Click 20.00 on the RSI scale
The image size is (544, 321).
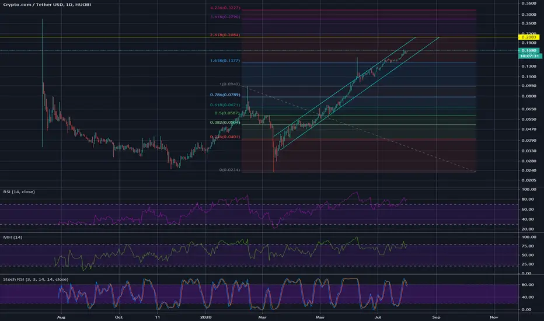529,229
